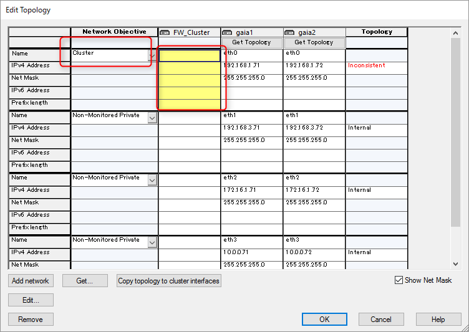Viewport: 469px width, 332px height.
Task: Select the 192.168.1.72 address cell
Action: pyautogui.click(x=314, y=68)
